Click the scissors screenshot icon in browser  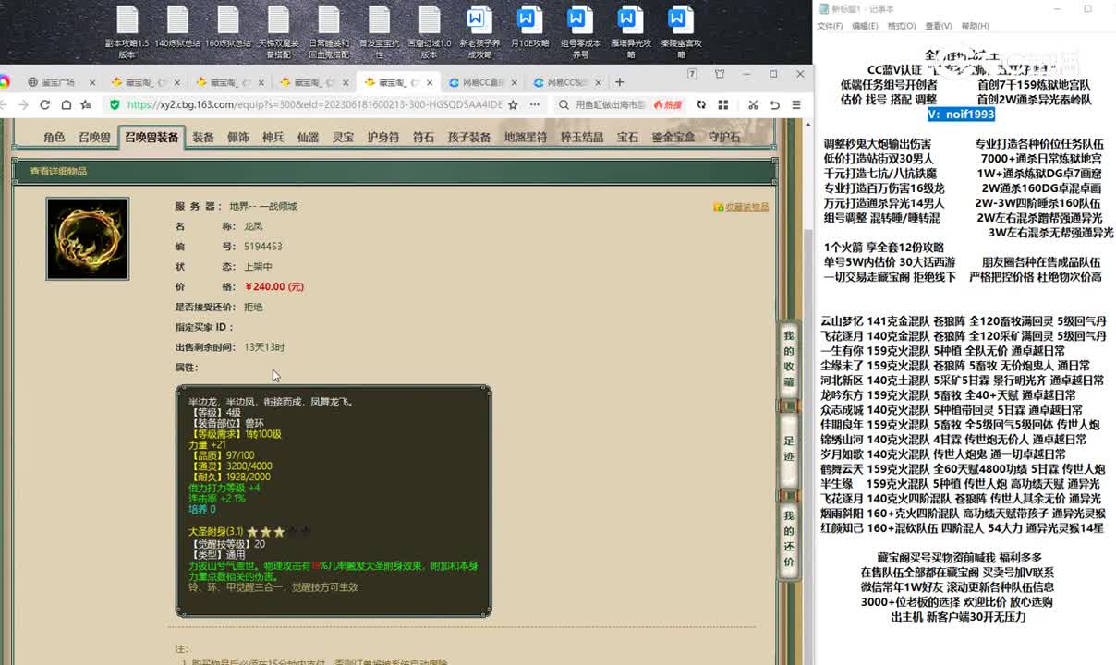coord(754,105)
